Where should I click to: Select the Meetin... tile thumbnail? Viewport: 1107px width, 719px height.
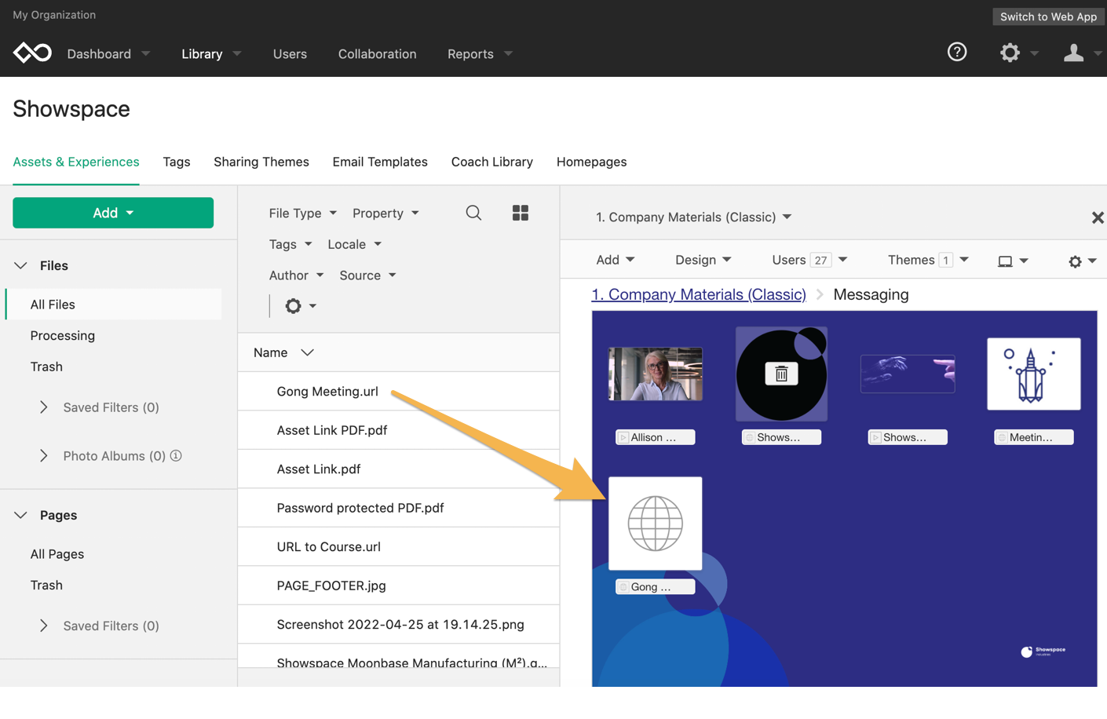click(1033, 374)
